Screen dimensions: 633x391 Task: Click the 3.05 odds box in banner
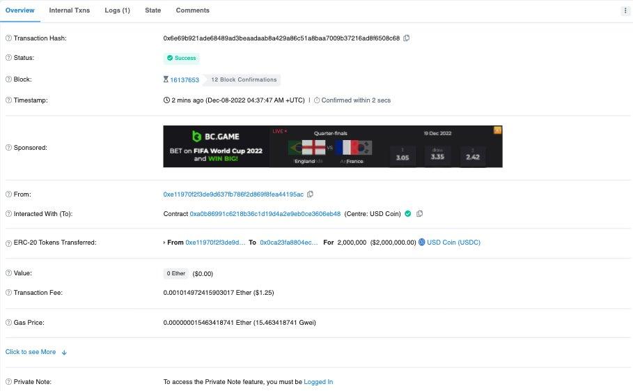tap(403, 155)
